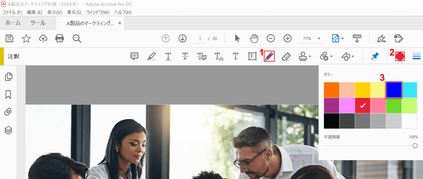Activate the hand pan tool

tap(254, 38)
